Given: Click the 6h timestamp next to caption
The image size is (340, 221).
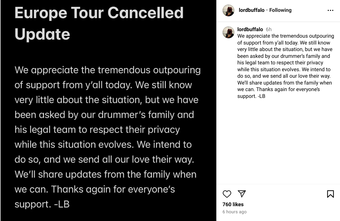Looking at the screenshot, I should (268, 29).
